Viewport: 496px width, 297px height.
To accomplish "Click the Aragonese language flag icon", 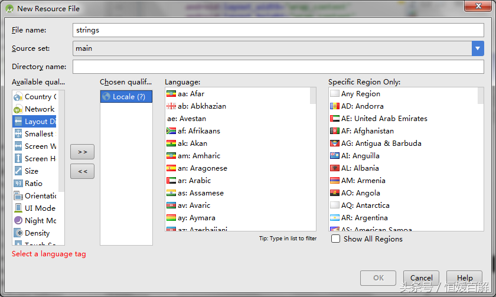I will (x=171, y=168).
